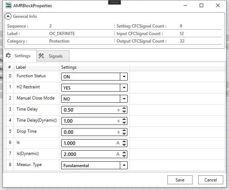Decrease the Time Delay(Dynamic) value with down arrow

(x=124, y=123)
